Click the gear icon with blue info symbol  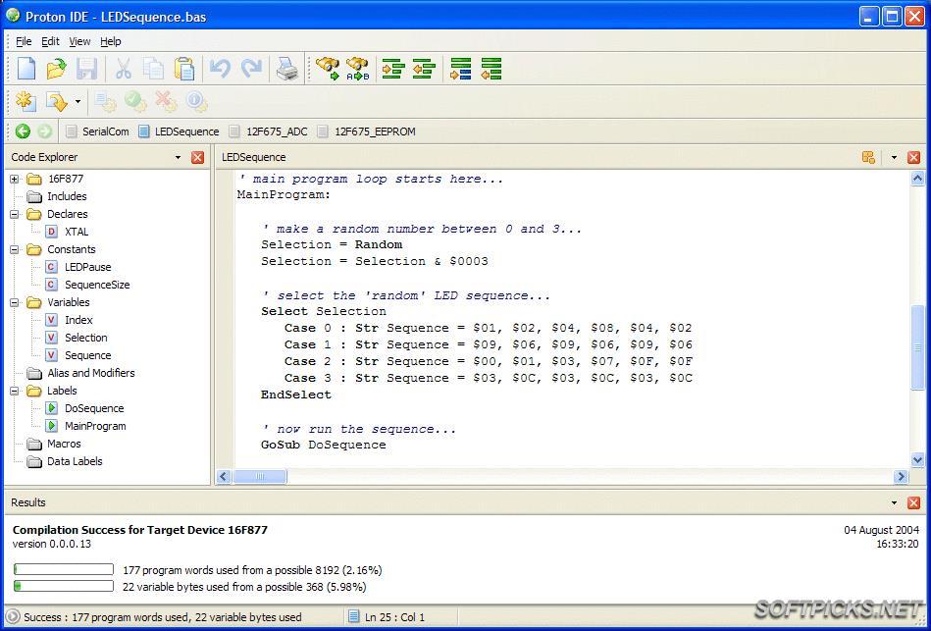[196, 102]
